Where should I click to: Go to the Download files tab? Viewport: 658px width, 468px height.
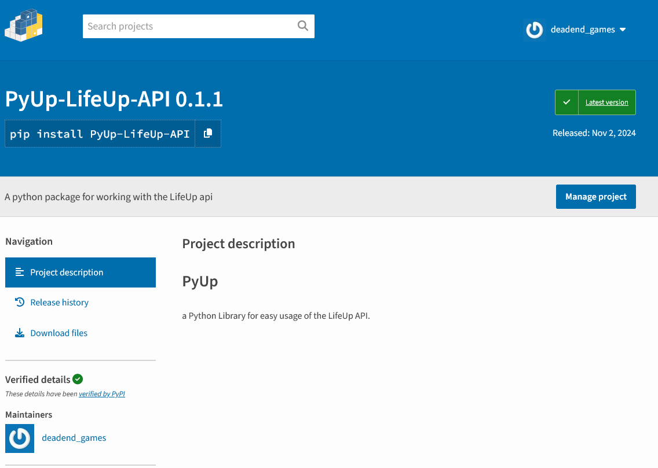[x=59, y=333]
